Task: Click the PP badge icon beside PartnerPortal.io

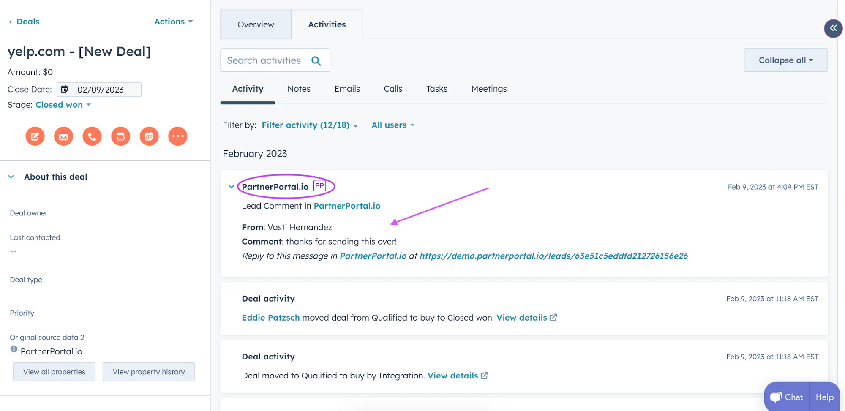Action: tap(319, 186)
